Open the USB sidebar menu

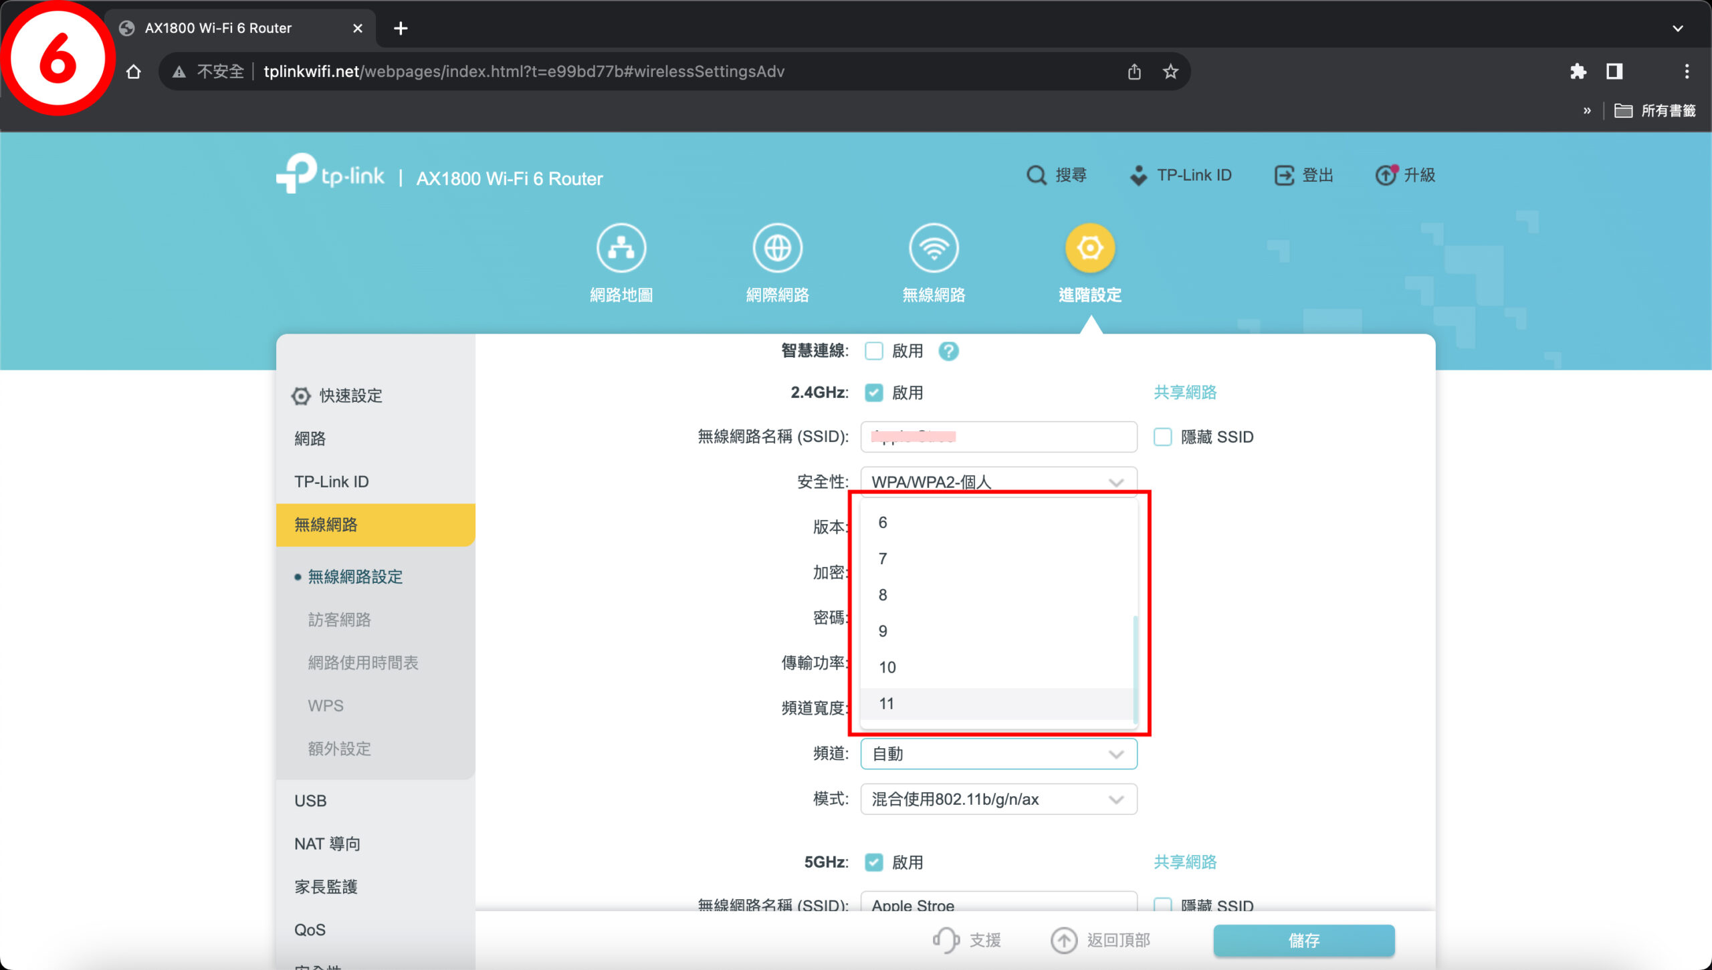coord(375,801)
